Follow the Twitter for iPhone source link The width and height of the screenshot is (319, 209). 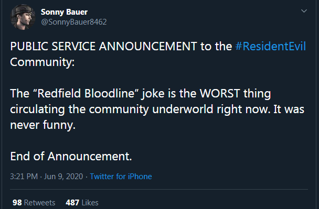(x=121, y=177)
